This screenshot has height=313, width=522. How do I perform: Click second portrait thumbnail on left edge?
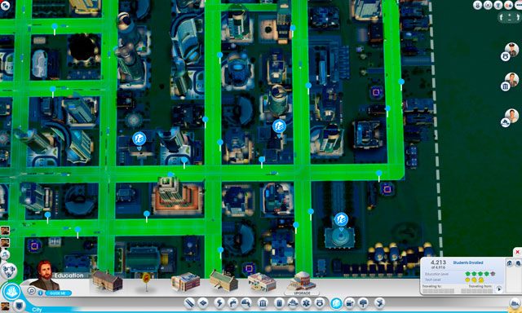5,243
